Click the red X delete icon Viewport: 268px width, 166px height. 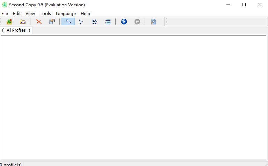click(x=39, y=22)
